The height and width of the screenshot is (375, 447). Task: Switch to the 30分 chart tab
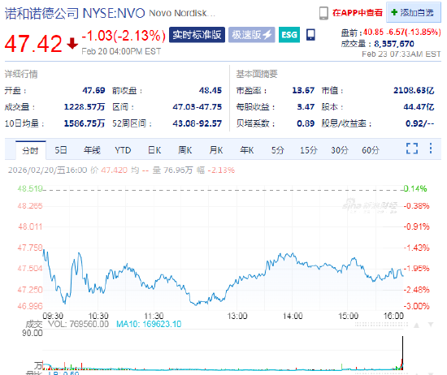click(x=340, y=150)
